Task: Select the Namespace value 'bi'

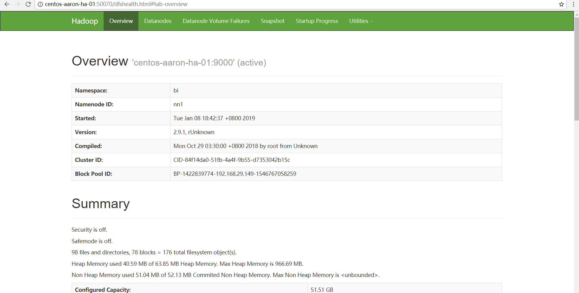Action: point(176,90)
